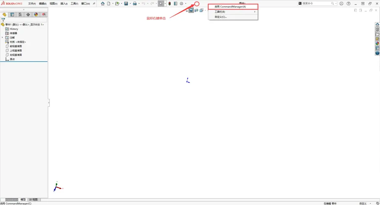
Task: Open the 文件(F) menu
Action: coord(32,3)
